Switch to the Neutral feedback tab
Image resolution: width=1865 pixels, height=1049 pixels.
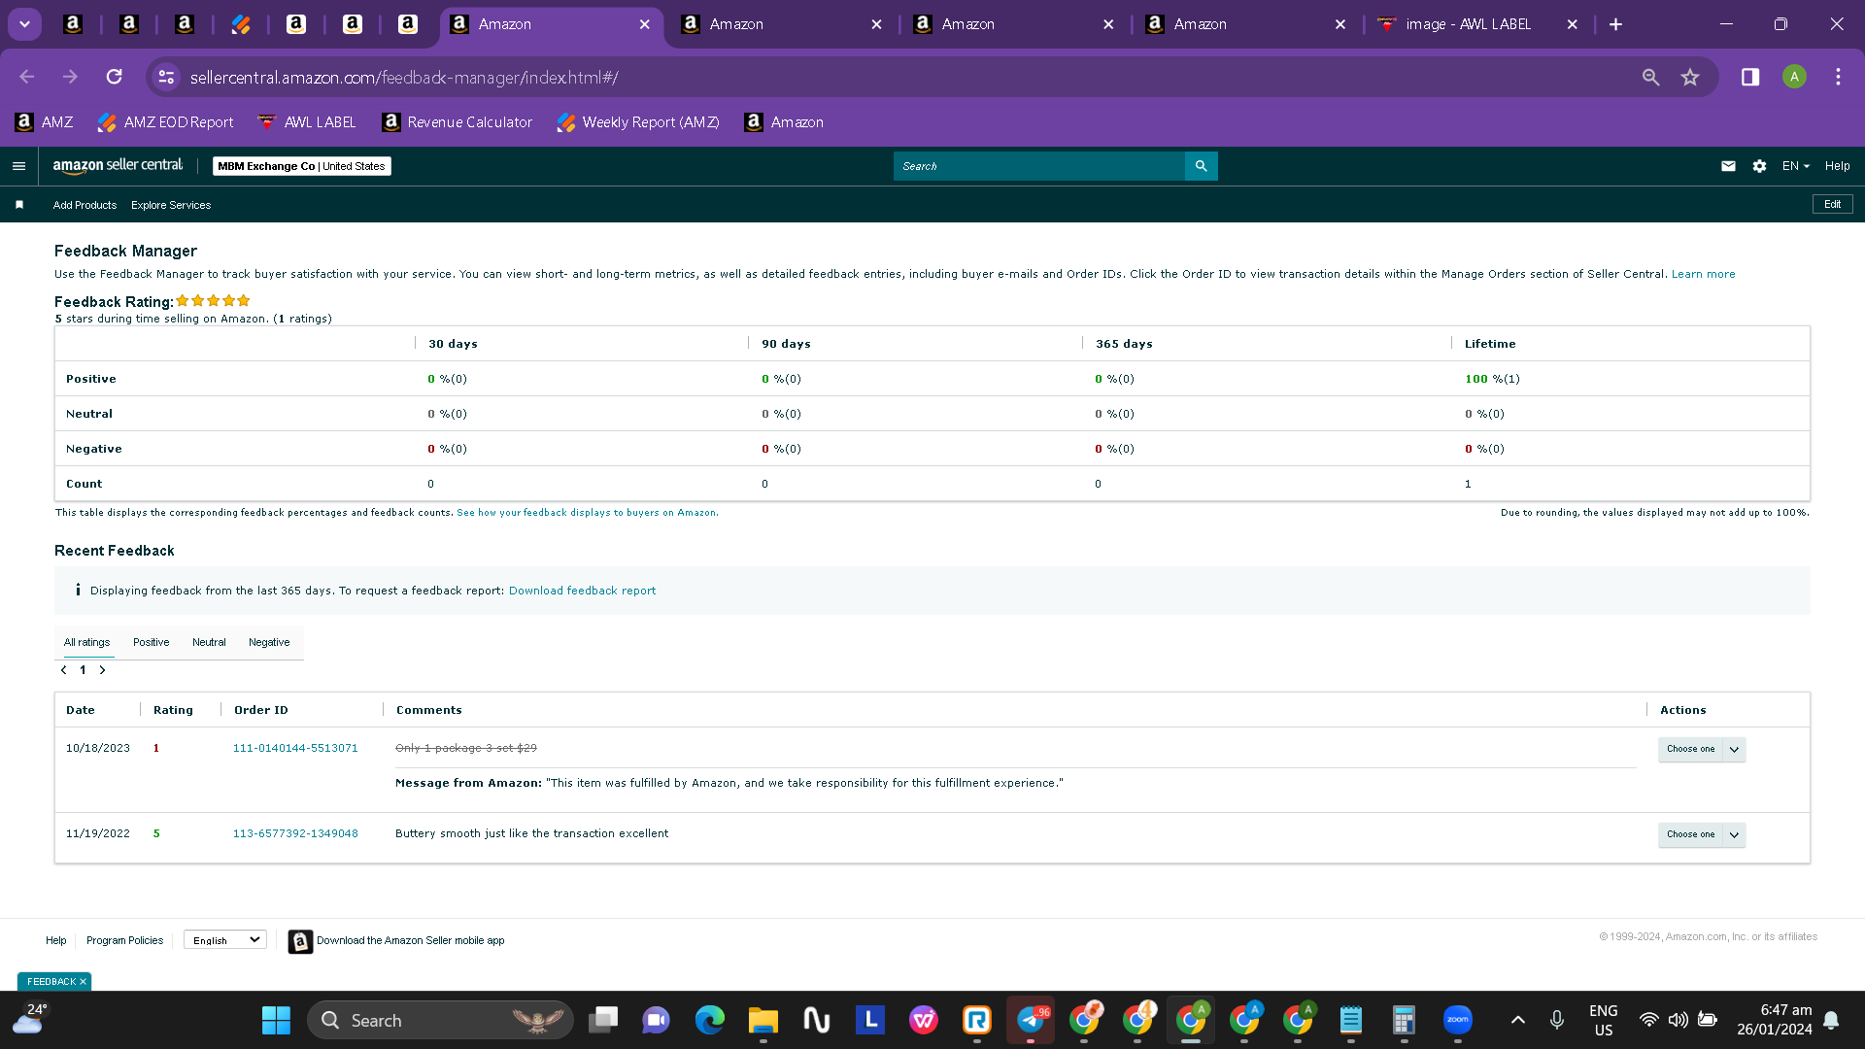coord(209,643)
